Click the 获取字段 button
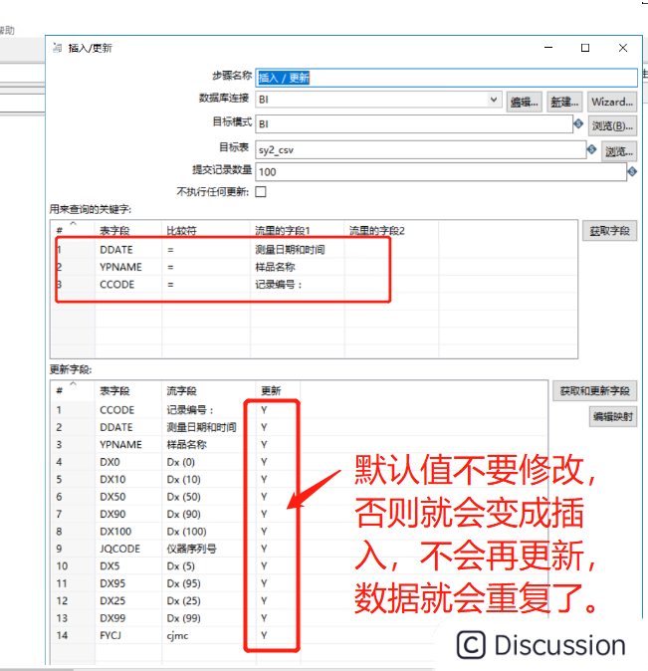Viewport: 648px width, 671px height. tap(609, 231)
